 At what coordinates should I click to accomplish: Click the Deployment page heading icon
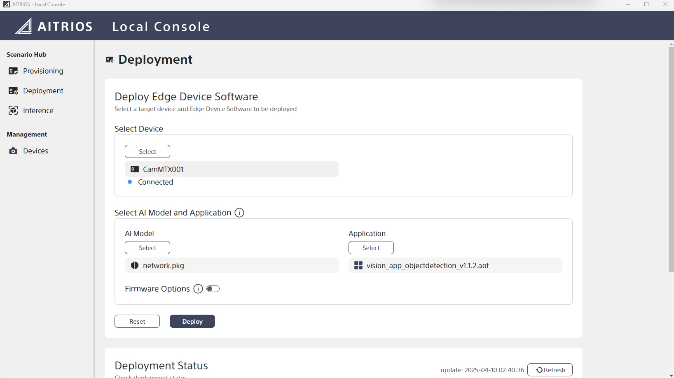point(110,60)
